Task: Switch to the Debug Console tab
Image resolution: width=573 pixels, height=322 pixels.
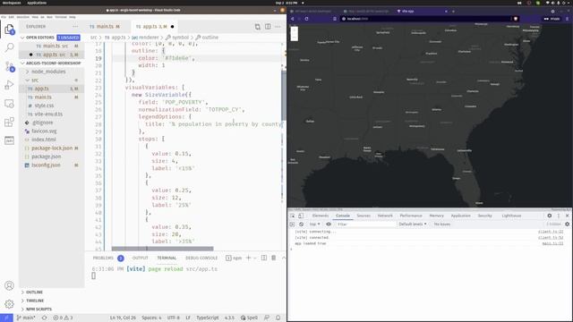Action: pos(201,258)
